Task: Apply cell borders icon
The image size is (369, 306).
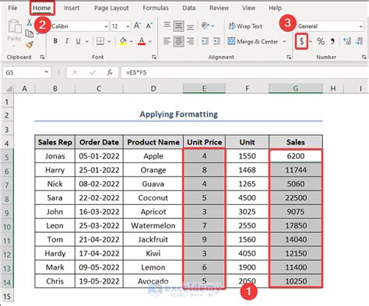Action: (100, 41)
